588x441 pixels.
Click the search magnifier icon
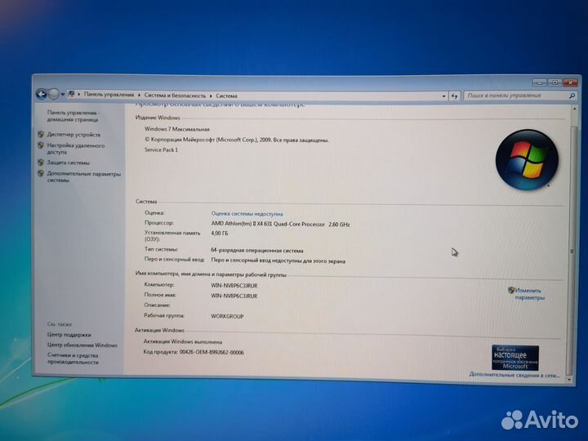pos(572,96)
